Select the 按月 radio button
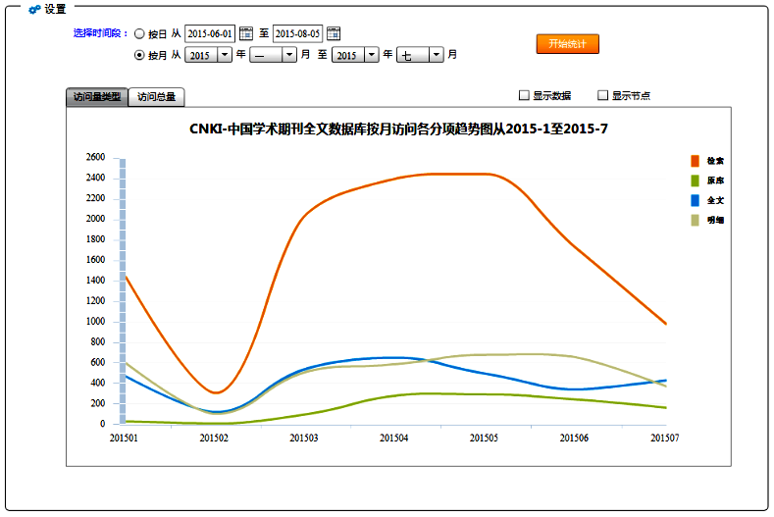Screen dimensions: 774x517 [x=138, y=56]
